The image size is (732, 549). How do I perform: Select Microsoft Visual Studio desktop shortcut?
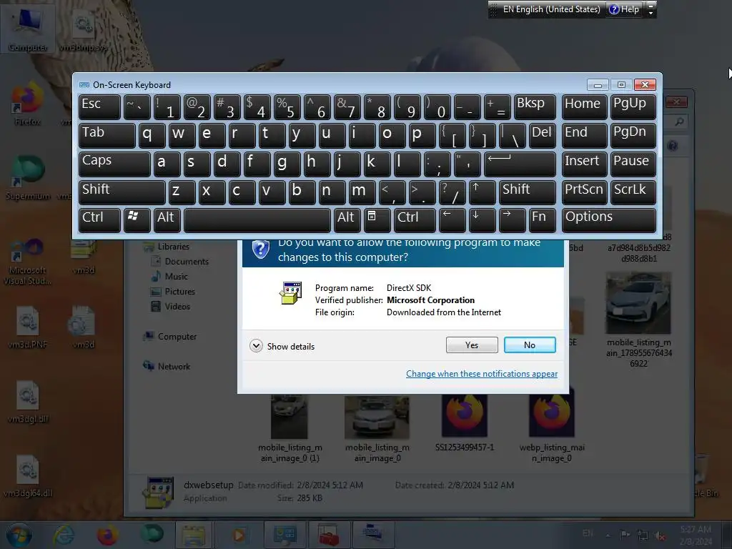click(x=28, y=262)
